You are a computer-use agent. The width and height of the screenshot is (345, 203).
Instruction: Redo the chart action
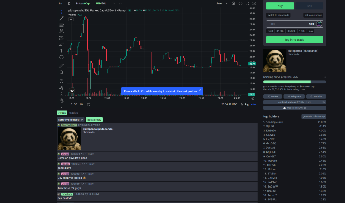click(120, 3)
